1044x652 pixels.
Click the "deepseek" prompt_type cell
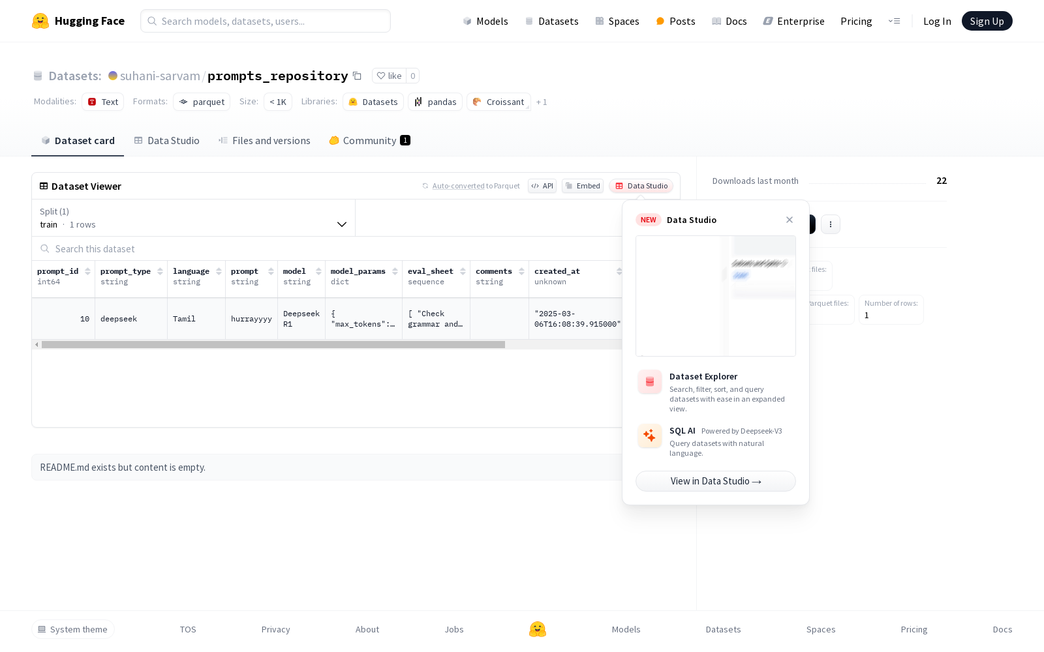(131, 319)
